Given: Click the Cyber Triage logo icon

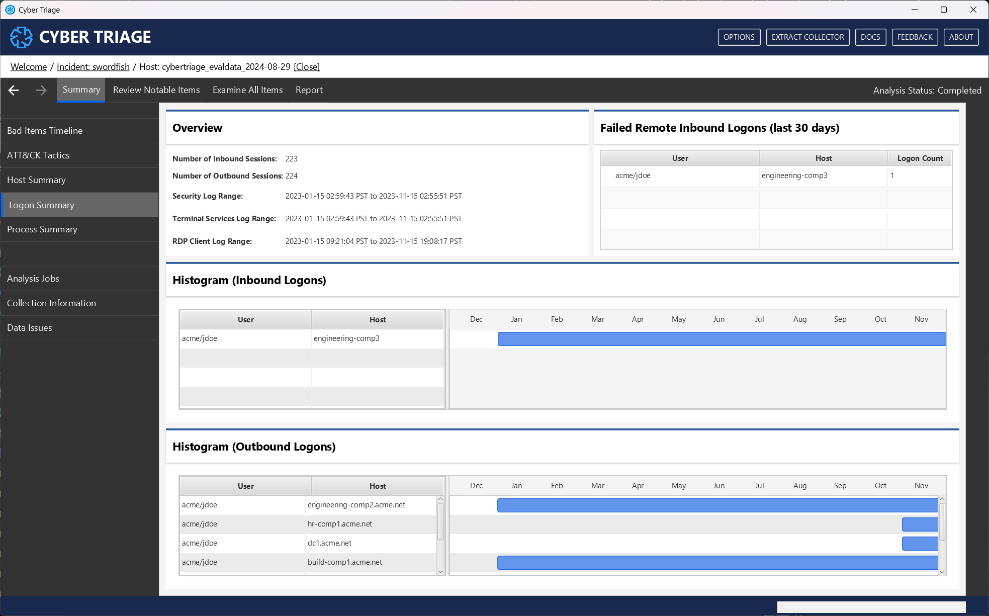Looking at the screenshot, I should 21,37.
